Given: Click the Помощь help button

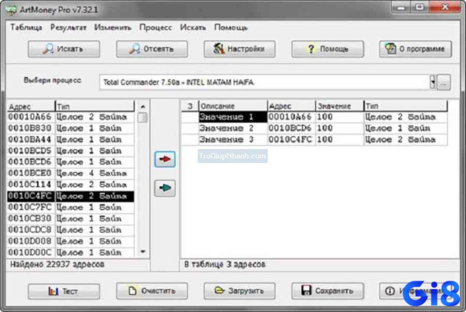Looking at the screenshot, I should tap(327, 49).
